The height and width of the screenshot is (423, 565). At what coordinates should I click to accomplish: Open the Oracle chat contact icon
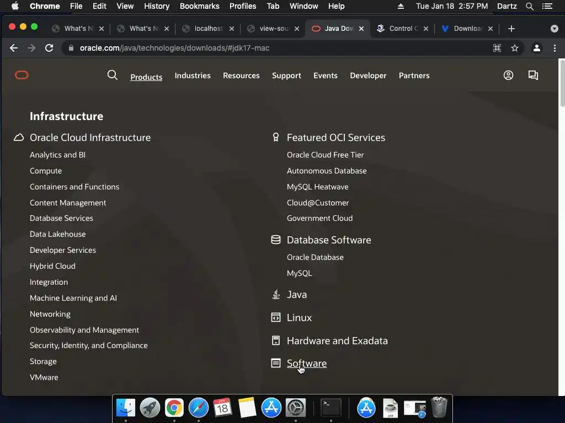click(x=534, y=75)
